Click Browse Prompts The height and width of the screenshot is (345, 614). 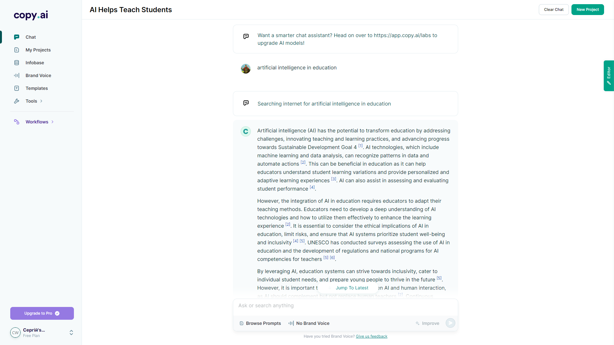coord(260,323)
